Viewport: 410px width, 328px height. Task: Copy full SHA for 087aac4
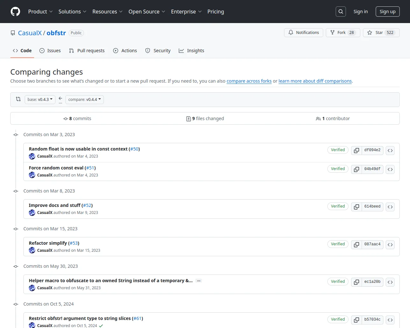[357, 244]
